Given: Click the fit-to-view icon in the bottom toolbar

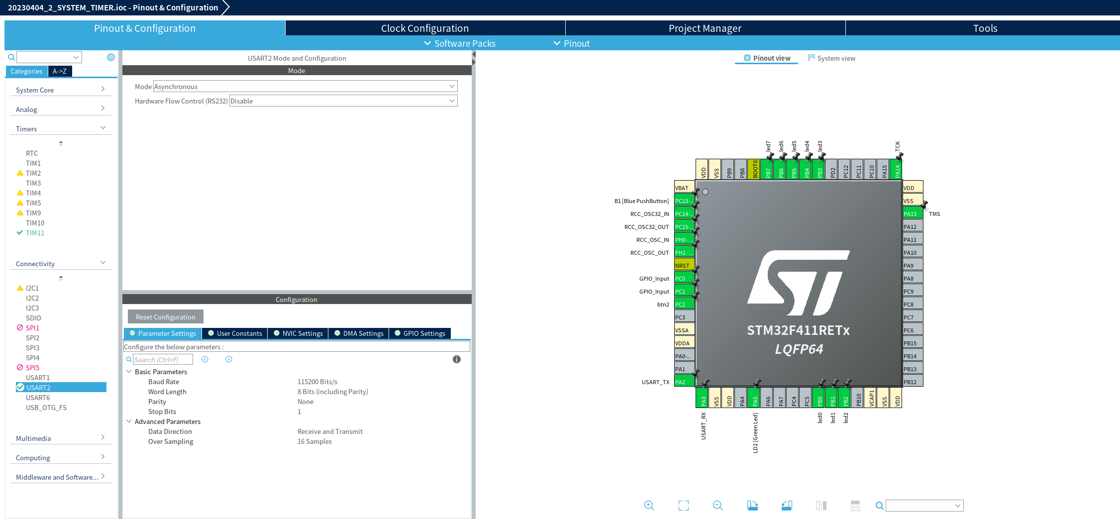Looking at the screenshot, I should 684,506.
